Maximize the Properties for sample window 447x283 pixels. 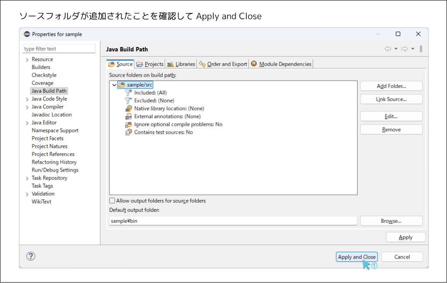398,34
